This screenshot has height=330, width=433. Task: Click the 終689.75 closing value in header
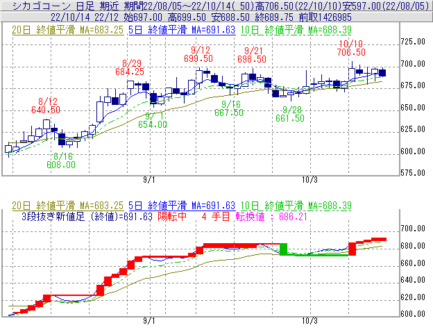pos(274,17)
